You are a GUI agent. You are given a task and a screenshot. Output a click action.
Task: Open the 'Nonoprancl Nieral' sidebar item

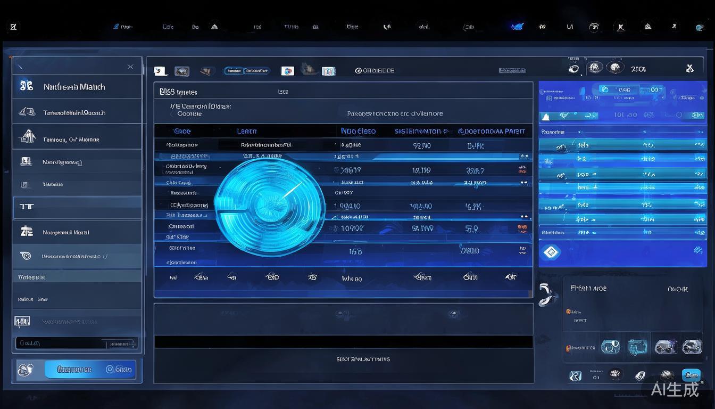coord(77,232)
